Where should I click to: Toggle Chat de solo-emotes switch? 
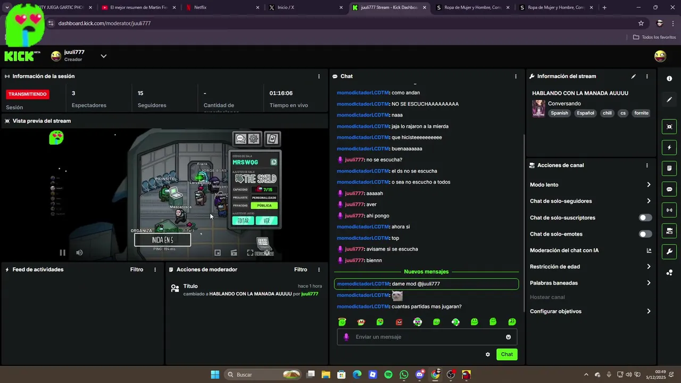pyautogui.click(x=645, y=234)
